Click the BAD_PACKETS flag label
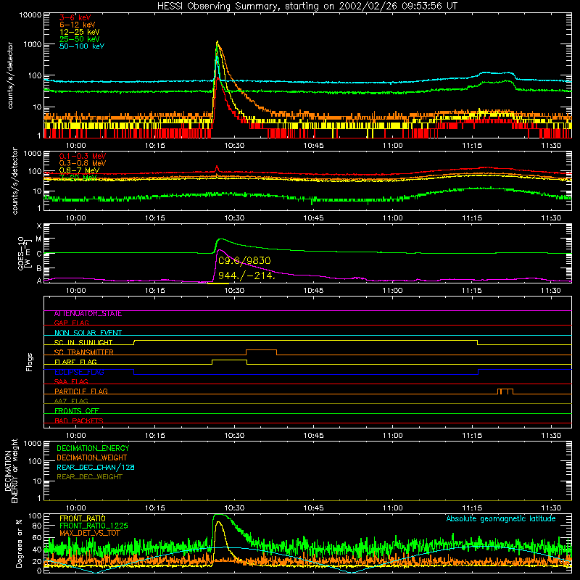580x580 pixels. point(79,420)
